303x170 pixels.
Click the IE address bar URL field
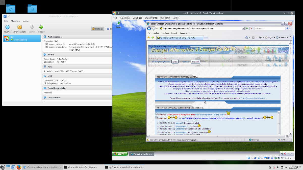200,28
